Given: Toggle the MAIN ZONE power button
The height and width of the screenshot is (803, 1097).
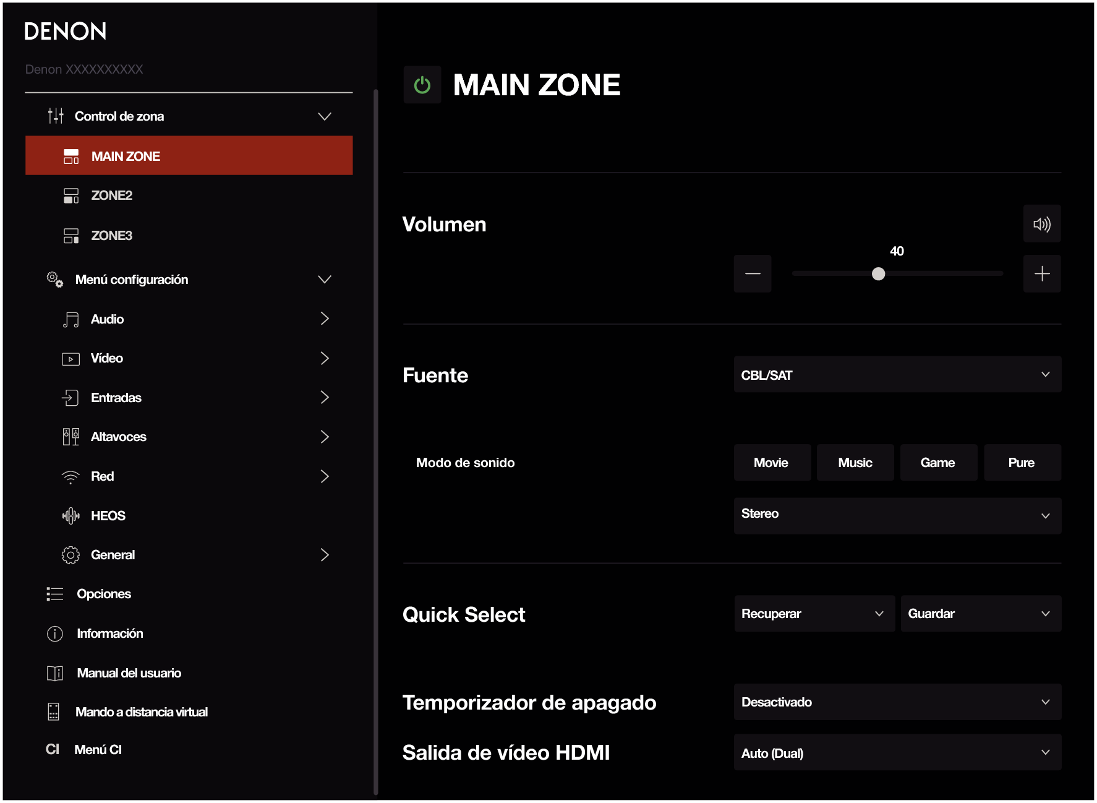Looking at the screenshot, I should (x=422, y=85).
